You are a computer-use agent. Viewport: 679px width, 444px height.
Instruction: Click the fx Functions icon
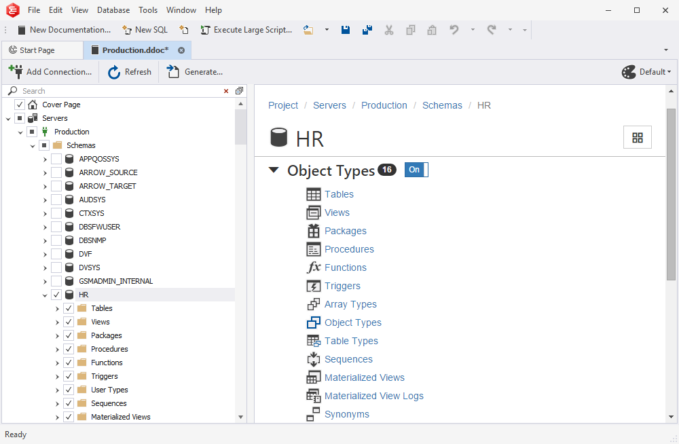(314, 267)
